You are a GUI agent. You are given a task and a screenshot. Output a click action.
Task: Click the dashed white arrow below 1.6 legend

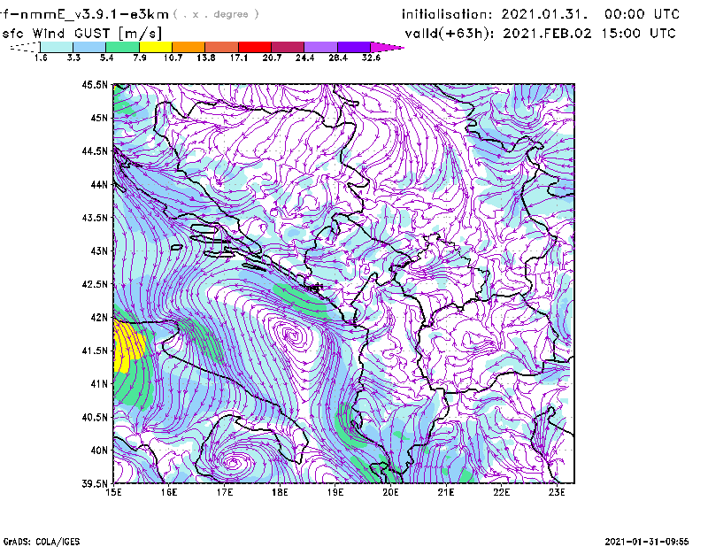pyautogui.click(x=25, y=47)
